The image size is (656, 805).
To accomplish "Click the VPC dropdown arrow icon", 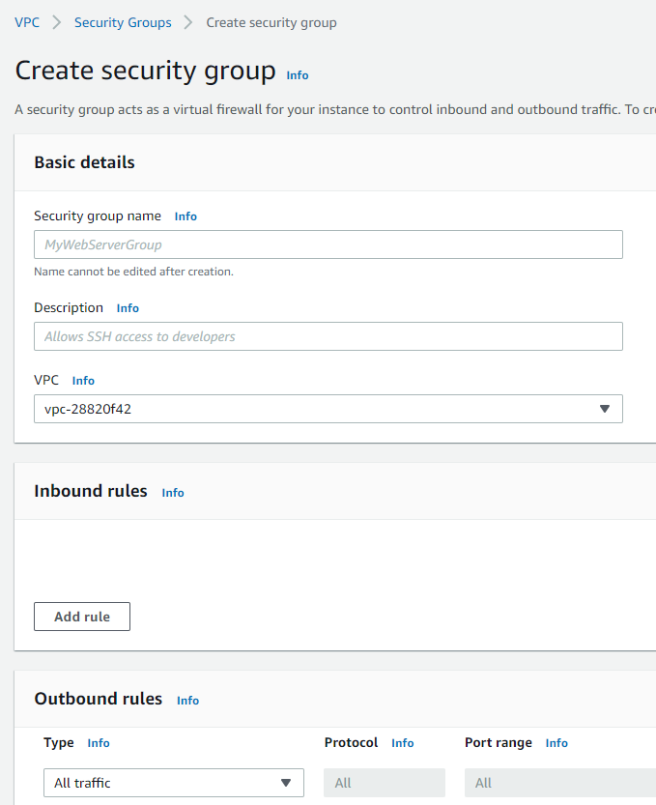I will pos(605,409).
